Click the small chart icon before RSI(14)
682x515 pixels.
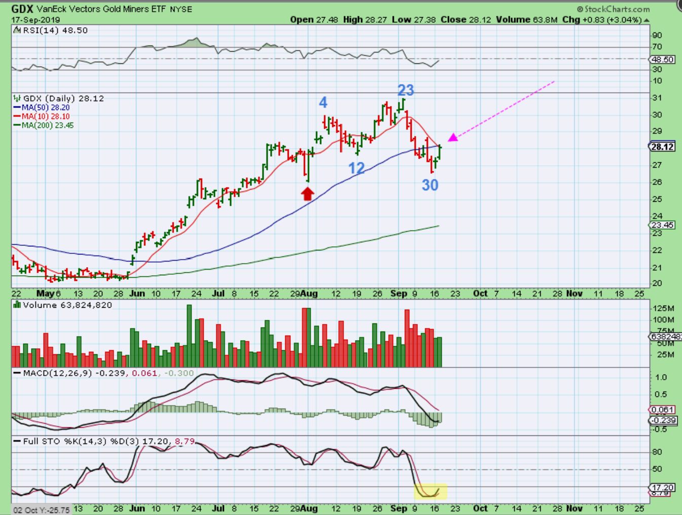(17, 30)
